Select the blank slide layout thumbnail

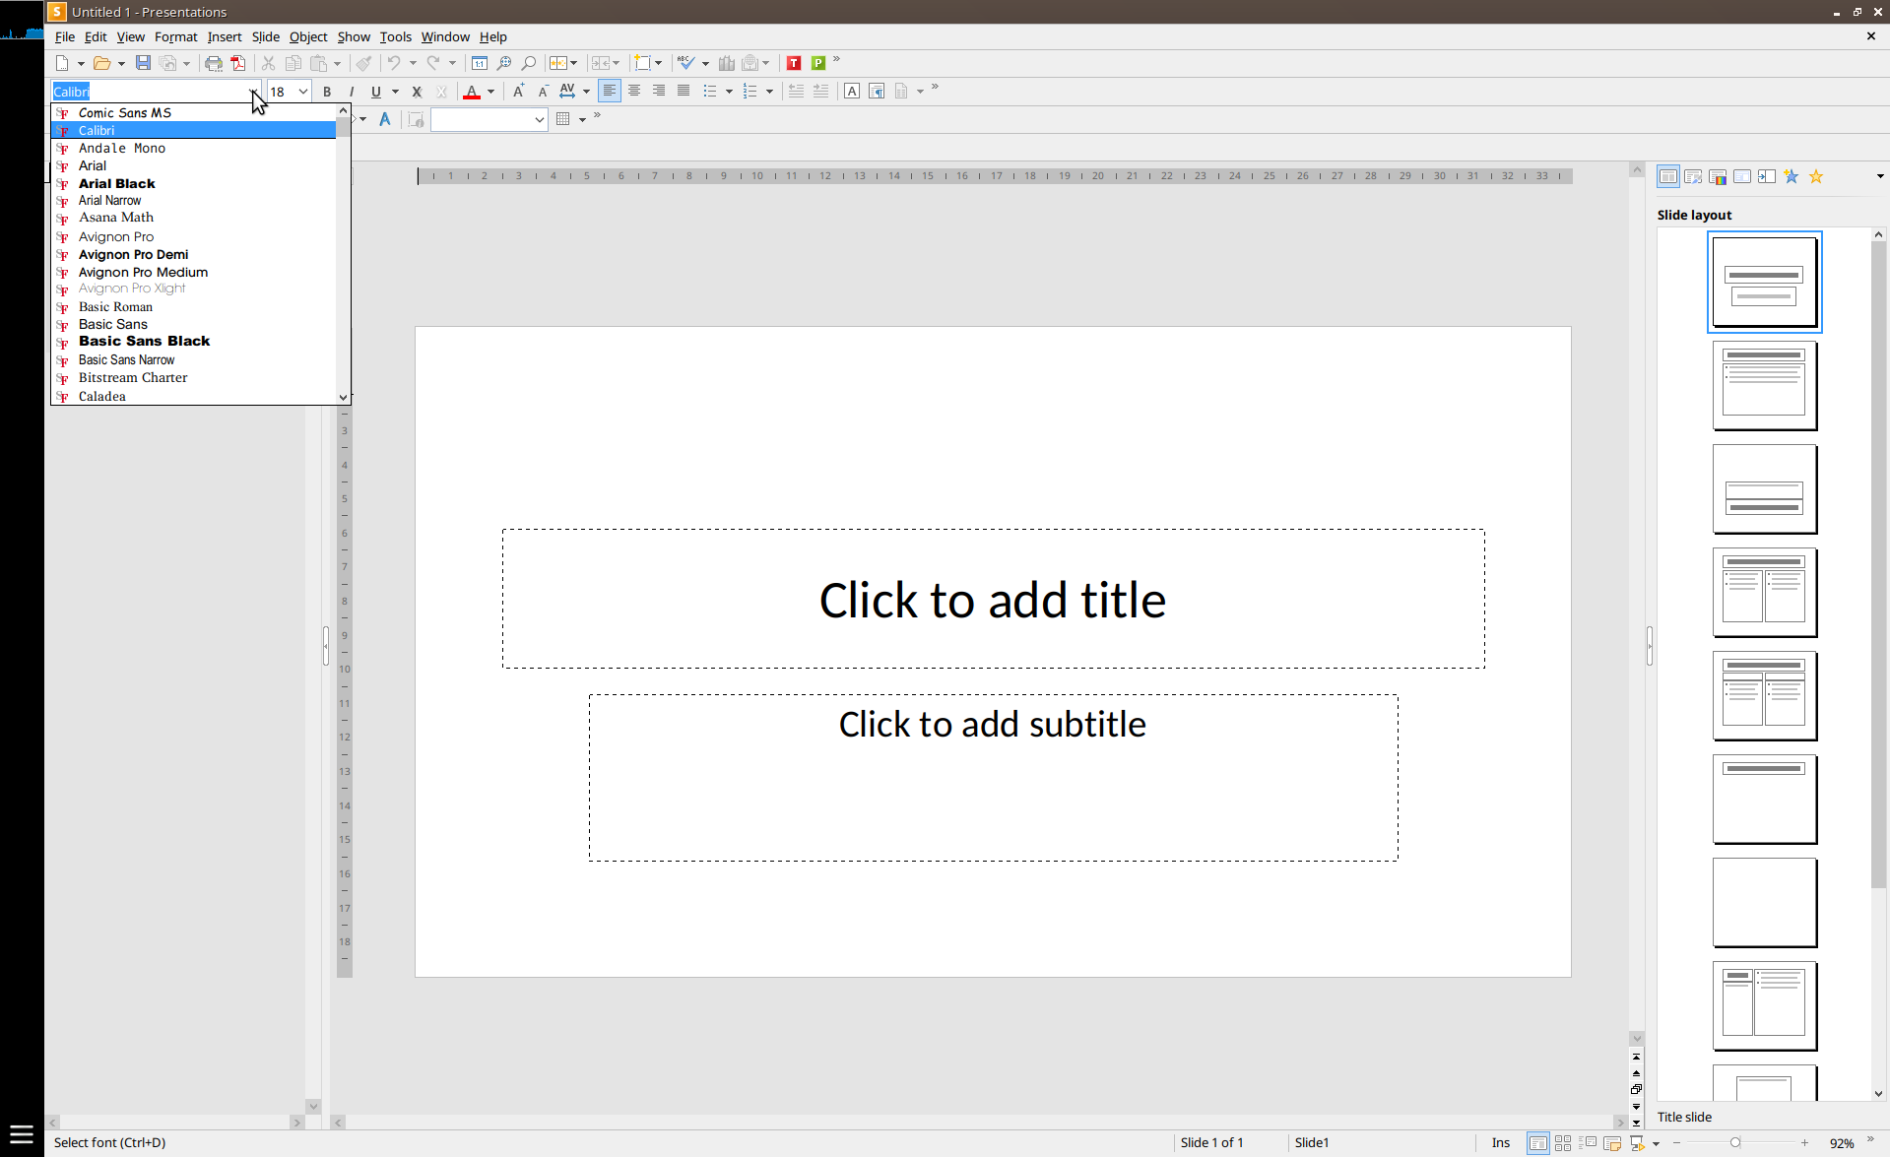coord(1764,902)
